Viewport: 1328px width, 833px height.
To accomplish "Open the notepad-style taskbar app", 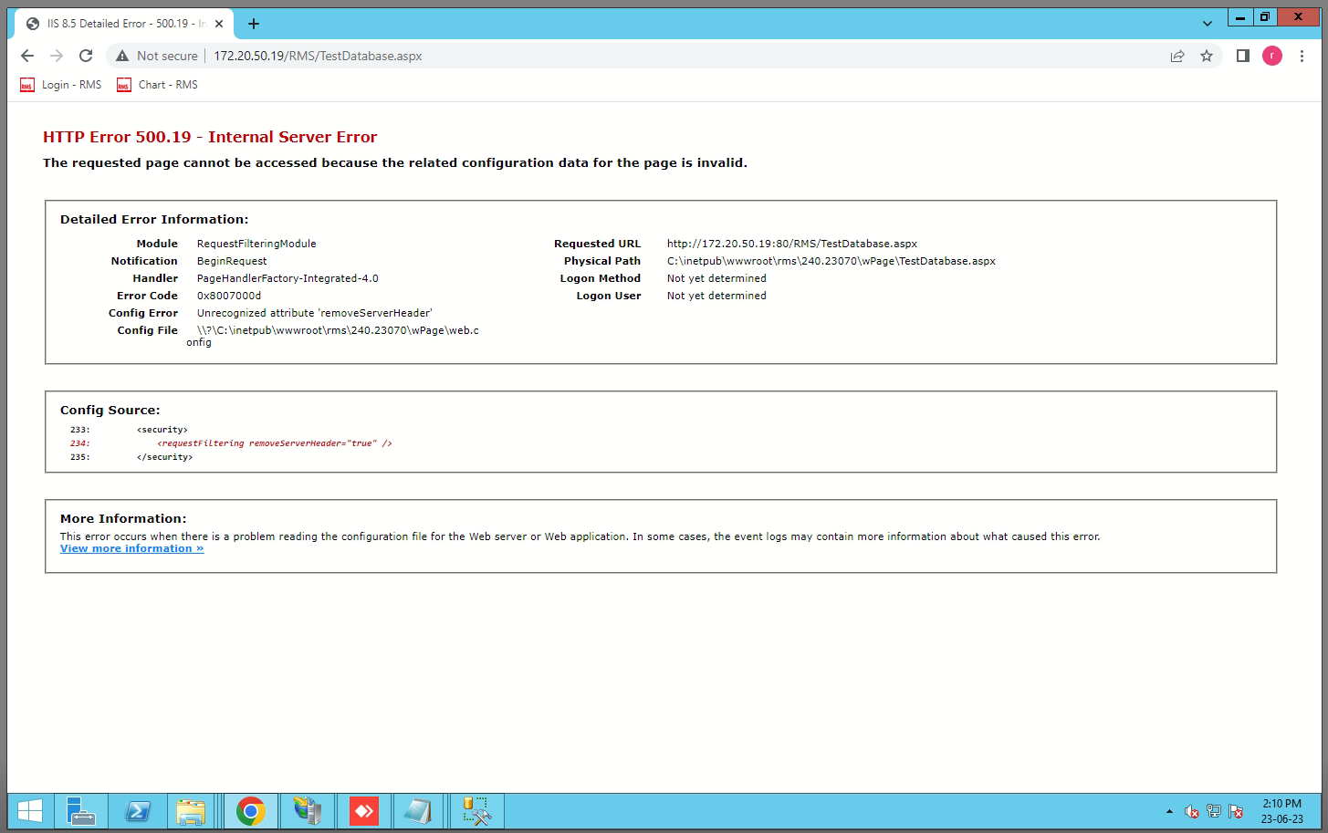I will (418, 811).
